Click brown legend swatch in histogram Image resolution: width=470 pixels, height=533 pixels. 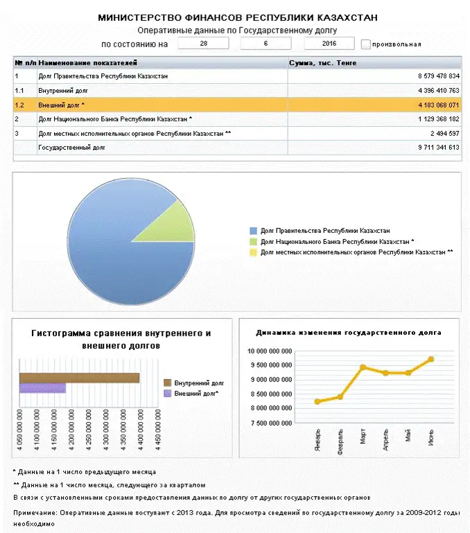[x=167, y=383]
